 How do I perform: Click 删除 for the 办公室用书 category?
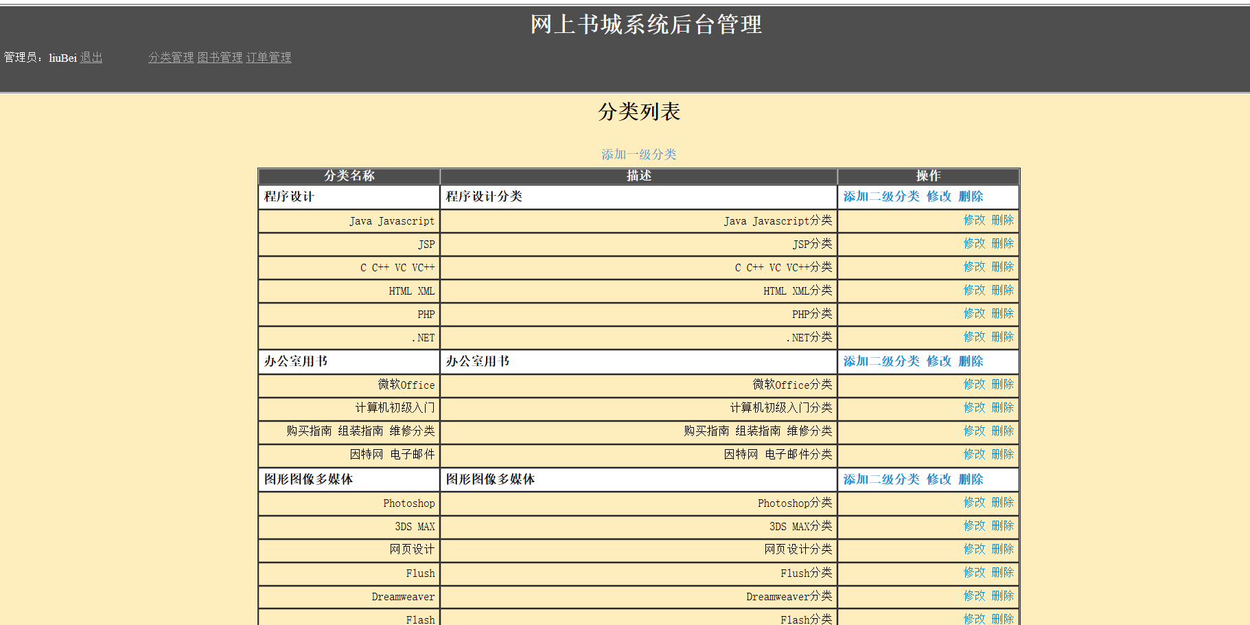(971, 361)
